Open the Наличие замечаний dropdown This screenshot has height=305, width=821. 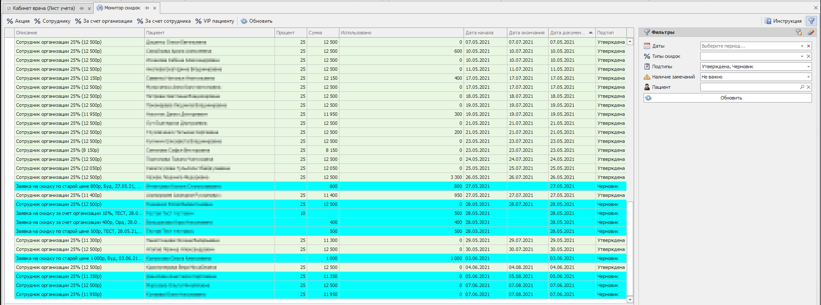coord(808,77)
